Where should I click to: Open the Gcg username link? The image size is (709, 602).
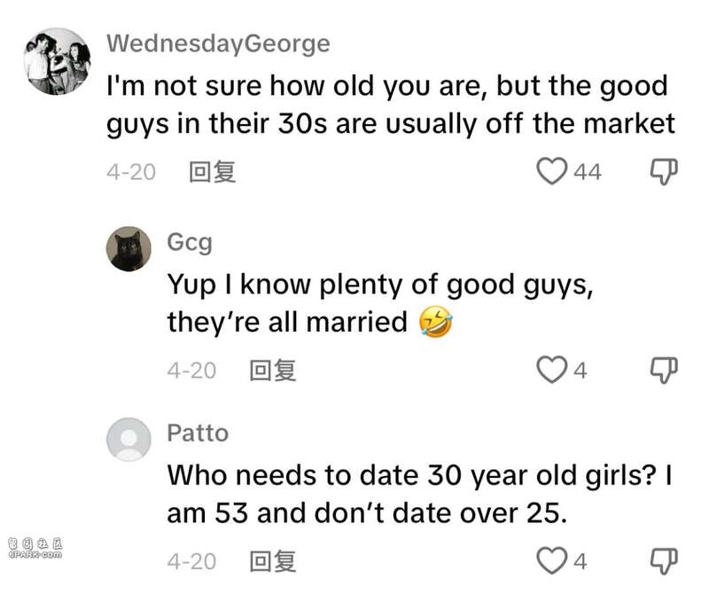point(190,243)
